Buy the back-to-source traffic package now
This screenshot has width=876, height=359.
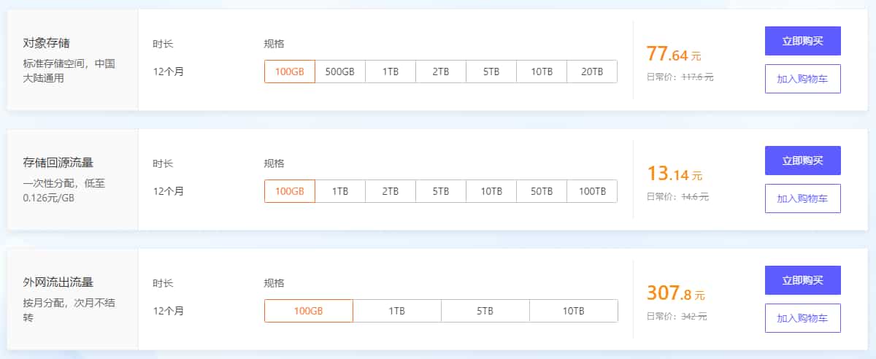(802, 161)
